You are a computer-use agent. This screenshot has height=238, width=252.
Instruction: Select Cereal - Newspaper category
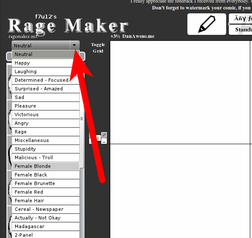click(x=46, y=209)
